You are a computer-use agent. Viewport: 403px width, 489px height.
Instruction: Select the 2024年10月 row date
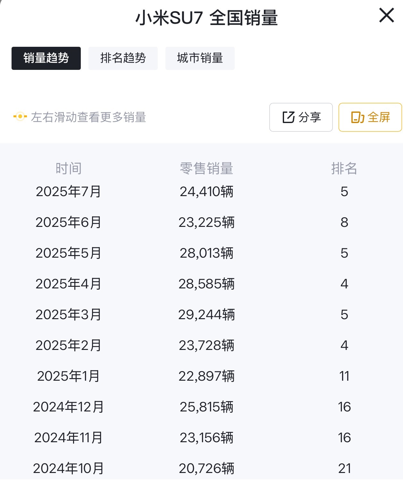[x=69, y=468]
